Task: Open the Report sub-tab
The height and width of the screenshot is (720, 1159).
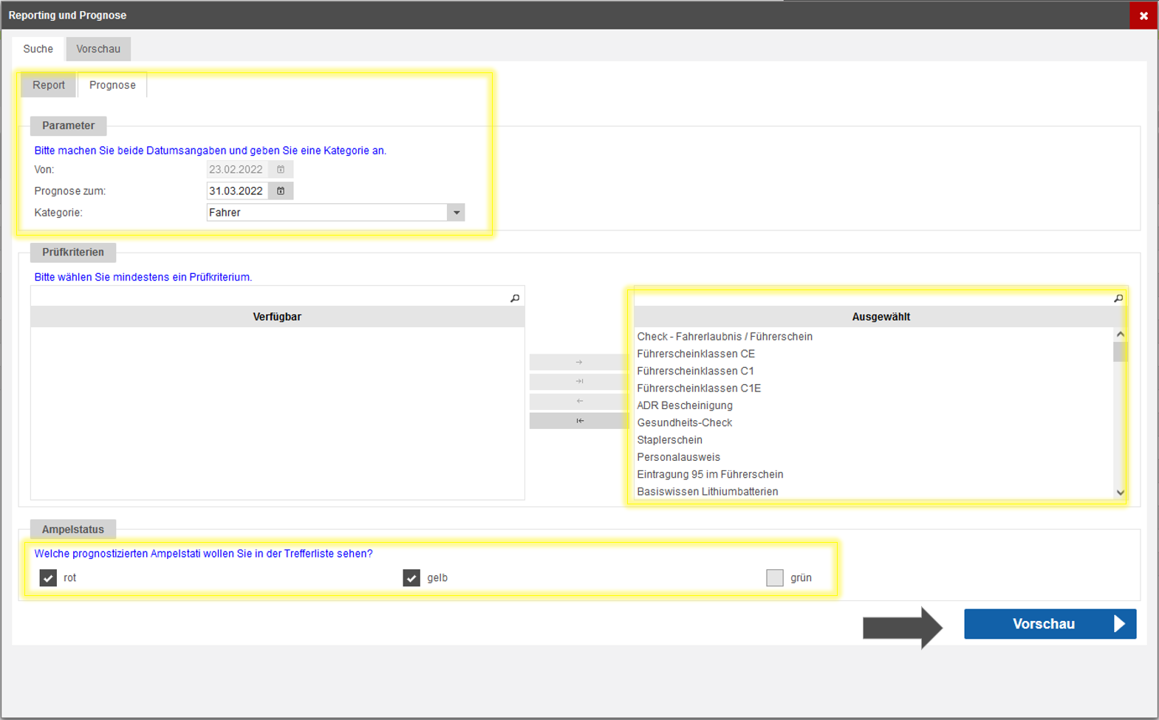Action: click(x=49, y=85)
